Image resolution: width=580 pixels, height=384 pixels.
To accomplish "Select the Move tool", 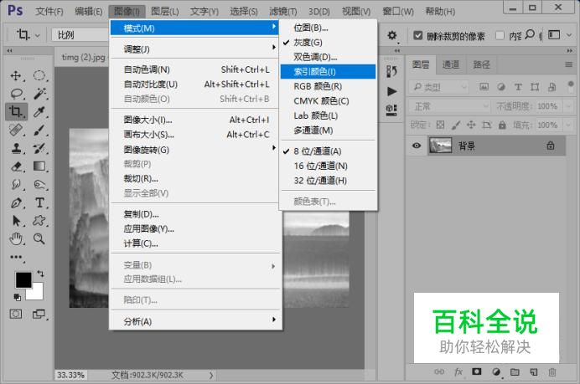I will pyautogui.click(x=16, y=76).
